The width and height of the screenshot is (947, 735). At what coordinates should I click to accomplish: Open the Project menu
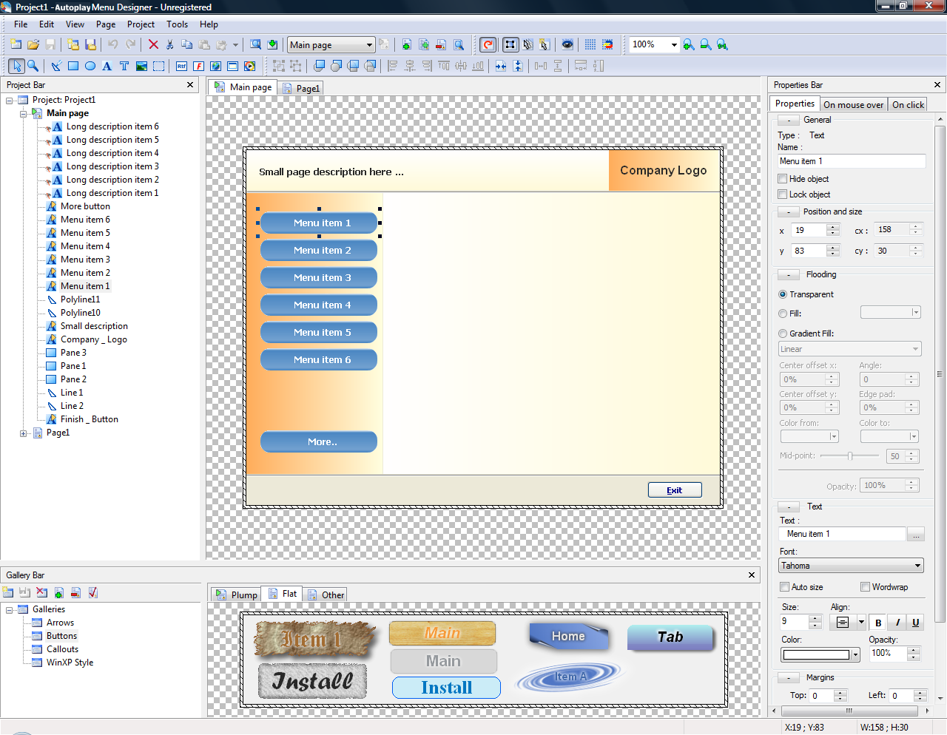click(x=141, y=24)
